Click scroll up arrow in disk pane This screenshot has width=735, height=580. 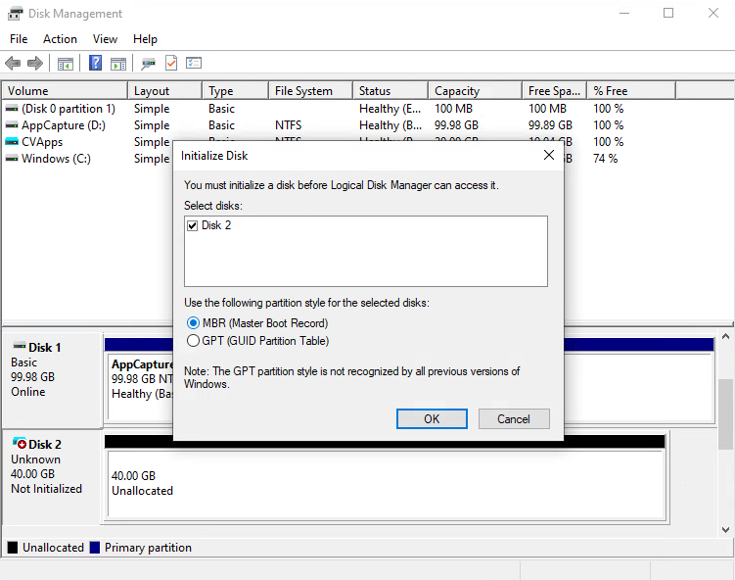(725, 336)
